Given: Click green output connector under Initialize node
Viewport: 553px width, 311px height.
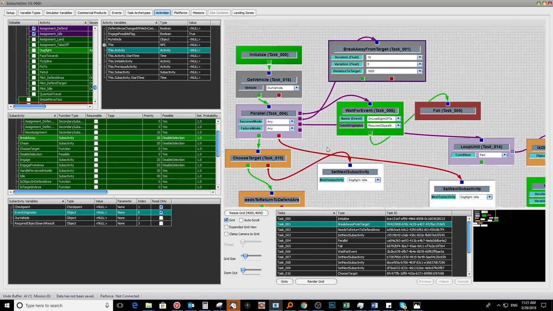Looking at the screenshot, I should coord(269,62).
